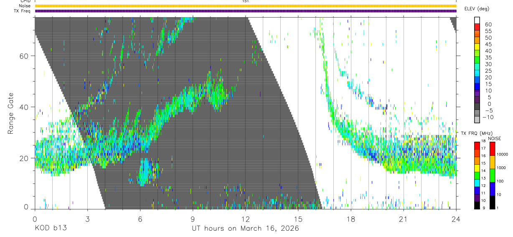Click x-axis tick label 21
This screenshot has width=513, height=237.
pos(403,219)
